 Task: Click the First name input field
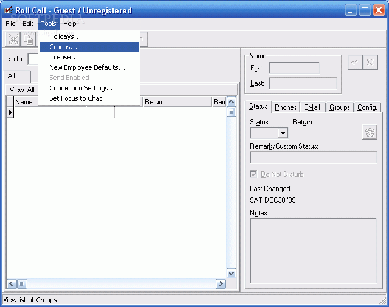294,68
